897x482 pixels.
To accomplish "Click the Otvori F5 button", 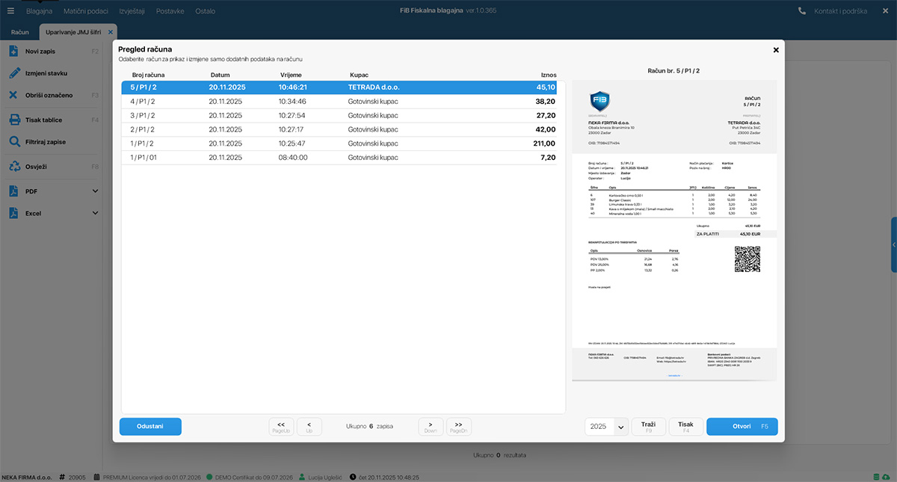I will (x=742, y=426).
